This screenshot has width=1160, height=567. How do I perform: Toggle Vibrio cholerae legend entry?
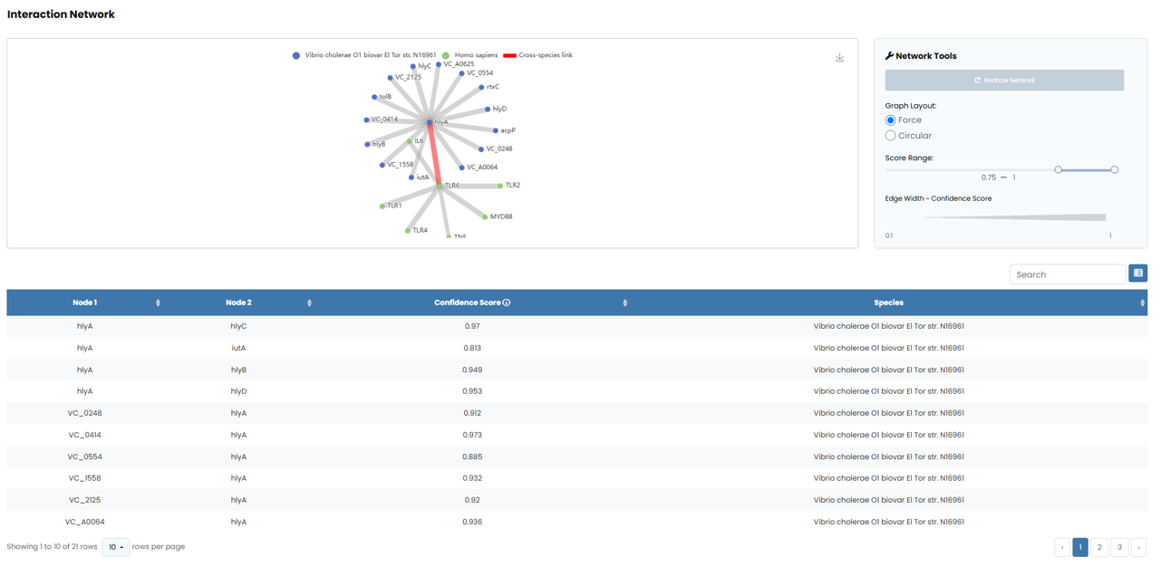pyautogui.click(x=296, y=55)
